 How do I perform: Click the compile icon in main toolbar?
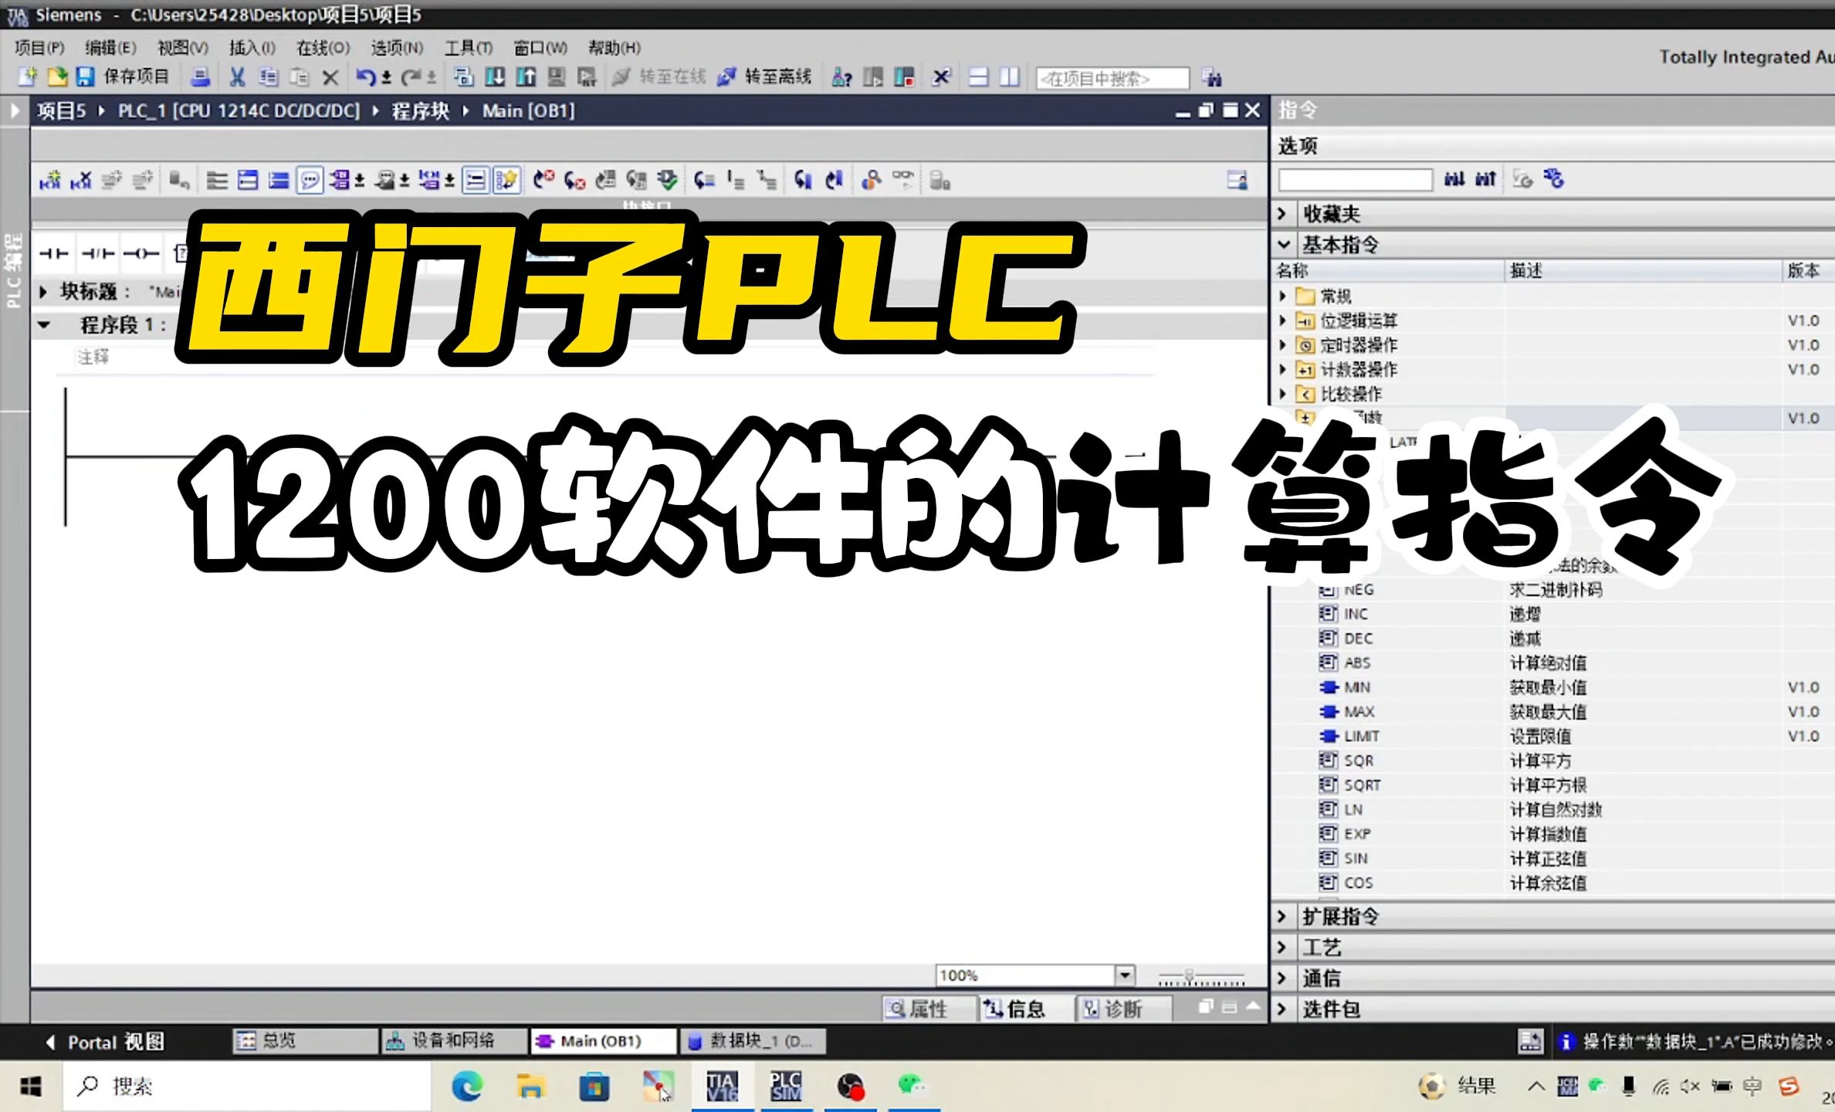[463, 76]
